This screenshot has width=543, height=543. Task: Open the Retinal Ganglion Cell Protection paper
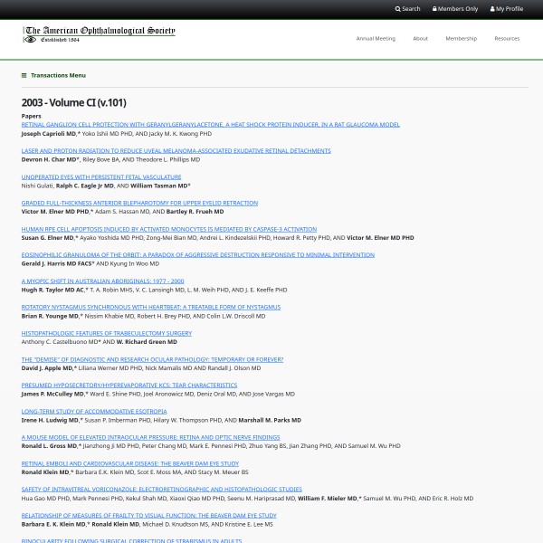pos(210,125)
